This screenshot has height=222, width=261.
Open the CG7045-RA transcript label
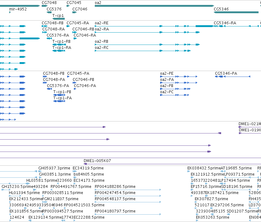point(78,23)
